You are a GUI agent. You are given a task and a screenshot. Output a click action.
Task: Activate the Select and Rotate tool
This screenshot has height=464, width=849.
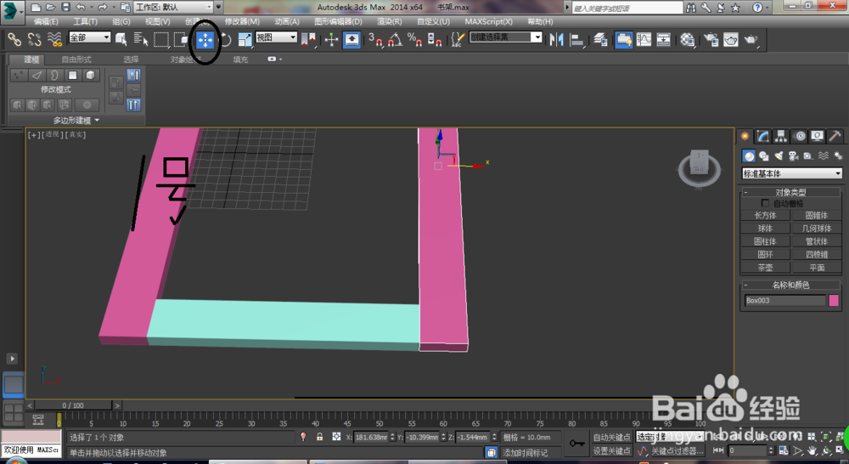[x=226, y=40]
